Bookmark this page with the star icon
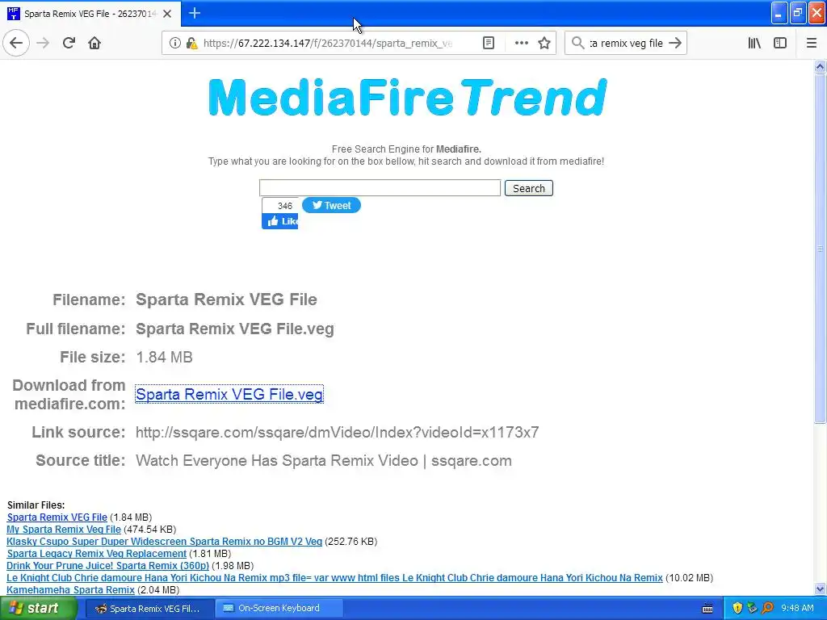 [x=544, y=44]
